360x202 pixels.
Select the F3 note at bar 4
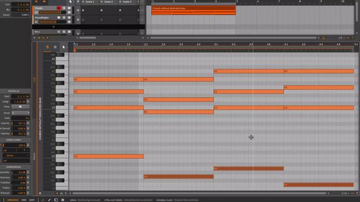point(319,88)
